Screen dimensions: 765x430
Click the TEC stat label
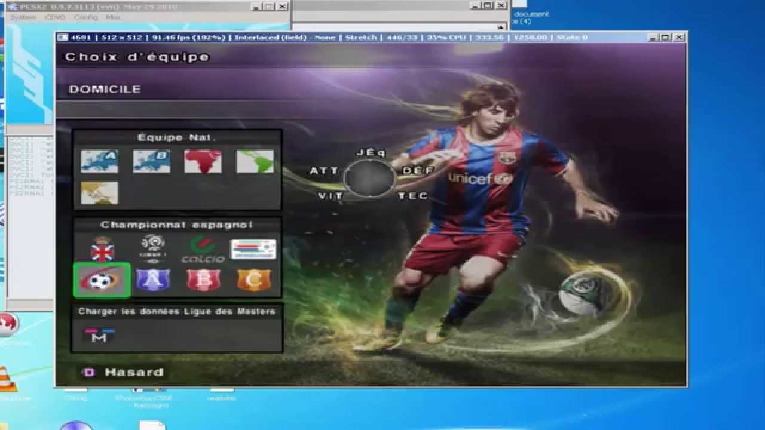(413, 196)
